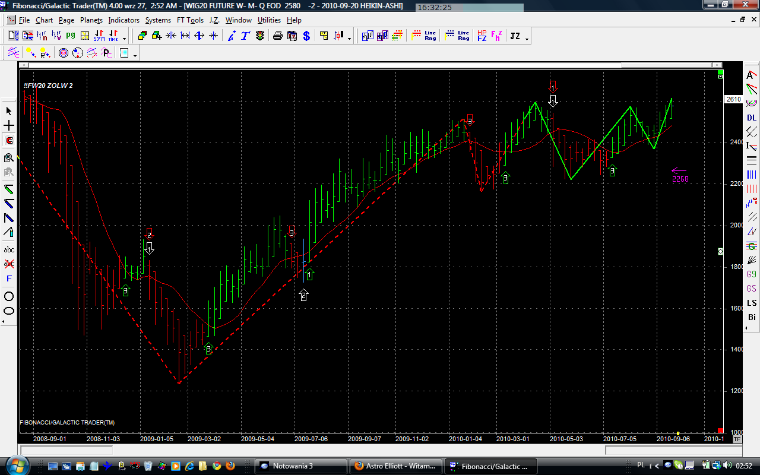This screenshot has height=475, width=760.
Task: Switch to Notowania 3 taskbar window
Action: pyautogui.click(x=300, y=466)
